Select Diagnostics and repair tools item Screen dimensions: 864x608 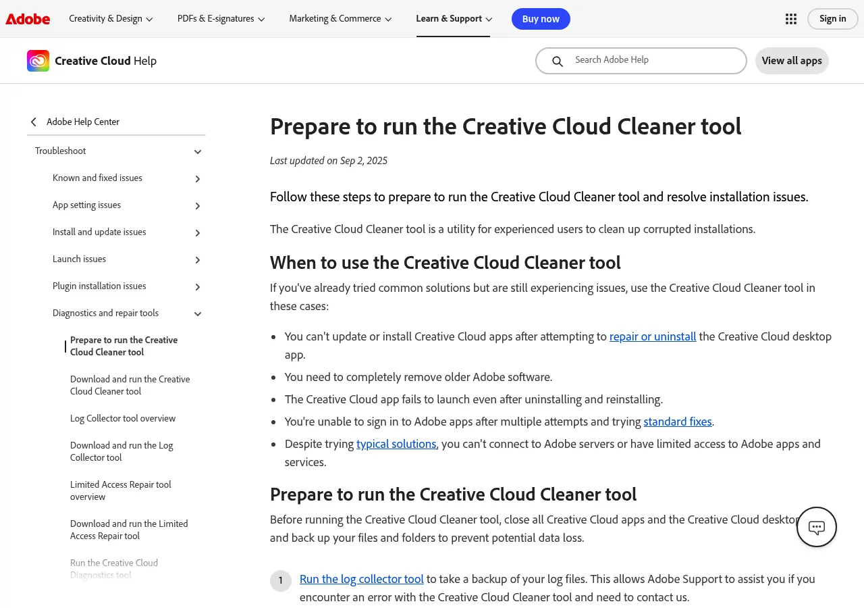[x=105, y=313]
